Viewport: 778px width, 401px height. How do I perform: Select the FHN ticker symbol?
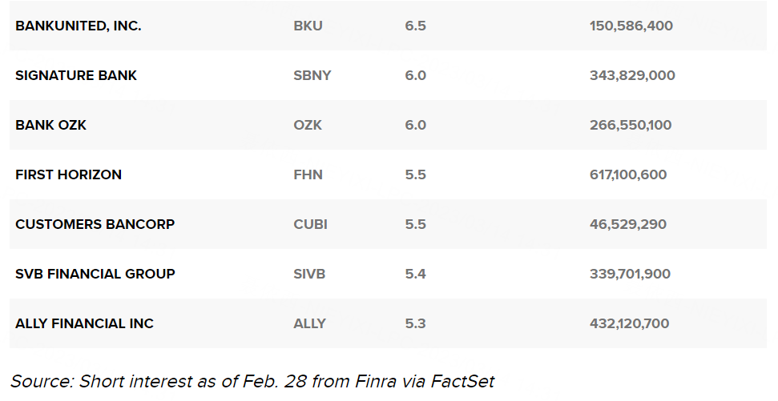308,174
